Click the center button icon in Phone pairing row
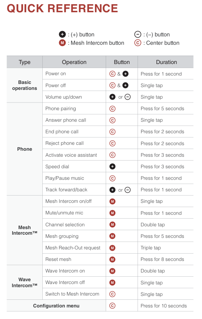This screenshot has height=319, width=202. click(x=112, y=109)
